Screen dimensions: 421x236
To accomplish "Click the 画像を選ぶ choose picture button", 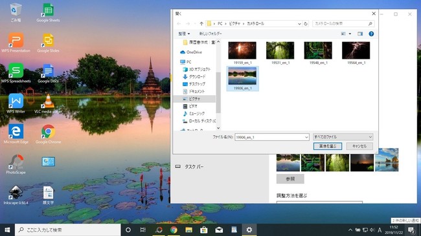I will (x=328, y=146).
